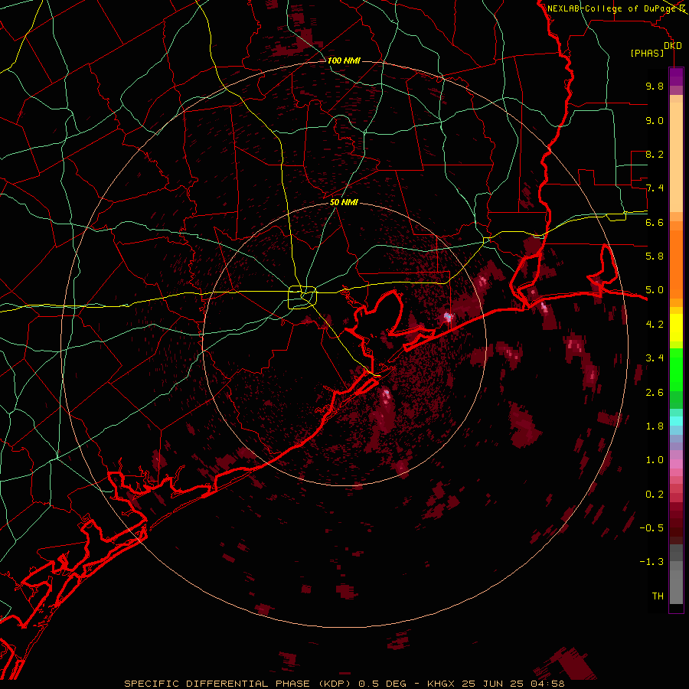Click the 8.2 value on the color scale
Image resolution: width=689 pixels, height=689 pixels.
click(x=655, y=154)
